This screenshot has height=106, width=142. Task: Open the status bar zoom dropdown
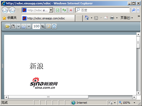[134, 103]
